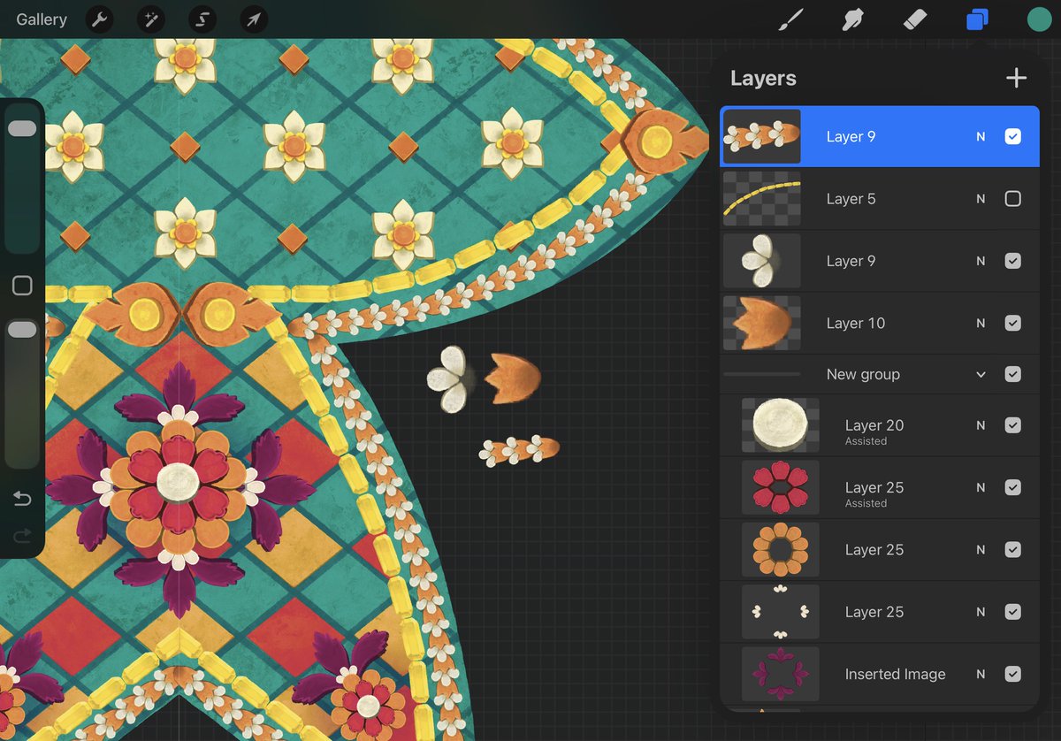Close the Layers panel via Layers icon
This screenshot has height=741, width=1061.
click(x=977, y=19)
